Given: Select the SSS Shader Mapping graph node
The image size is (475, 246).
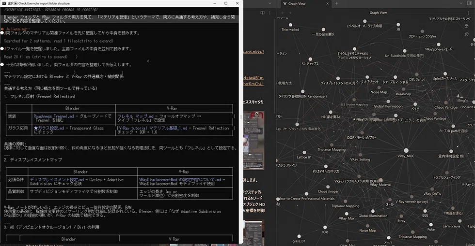Looking at the screenshot, I should tap(354, 100).
